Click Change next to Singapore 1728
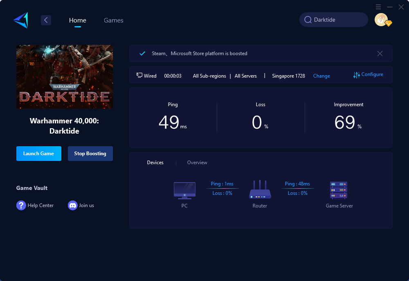This screenshot has width=409, height=281. tap(321, 76)
